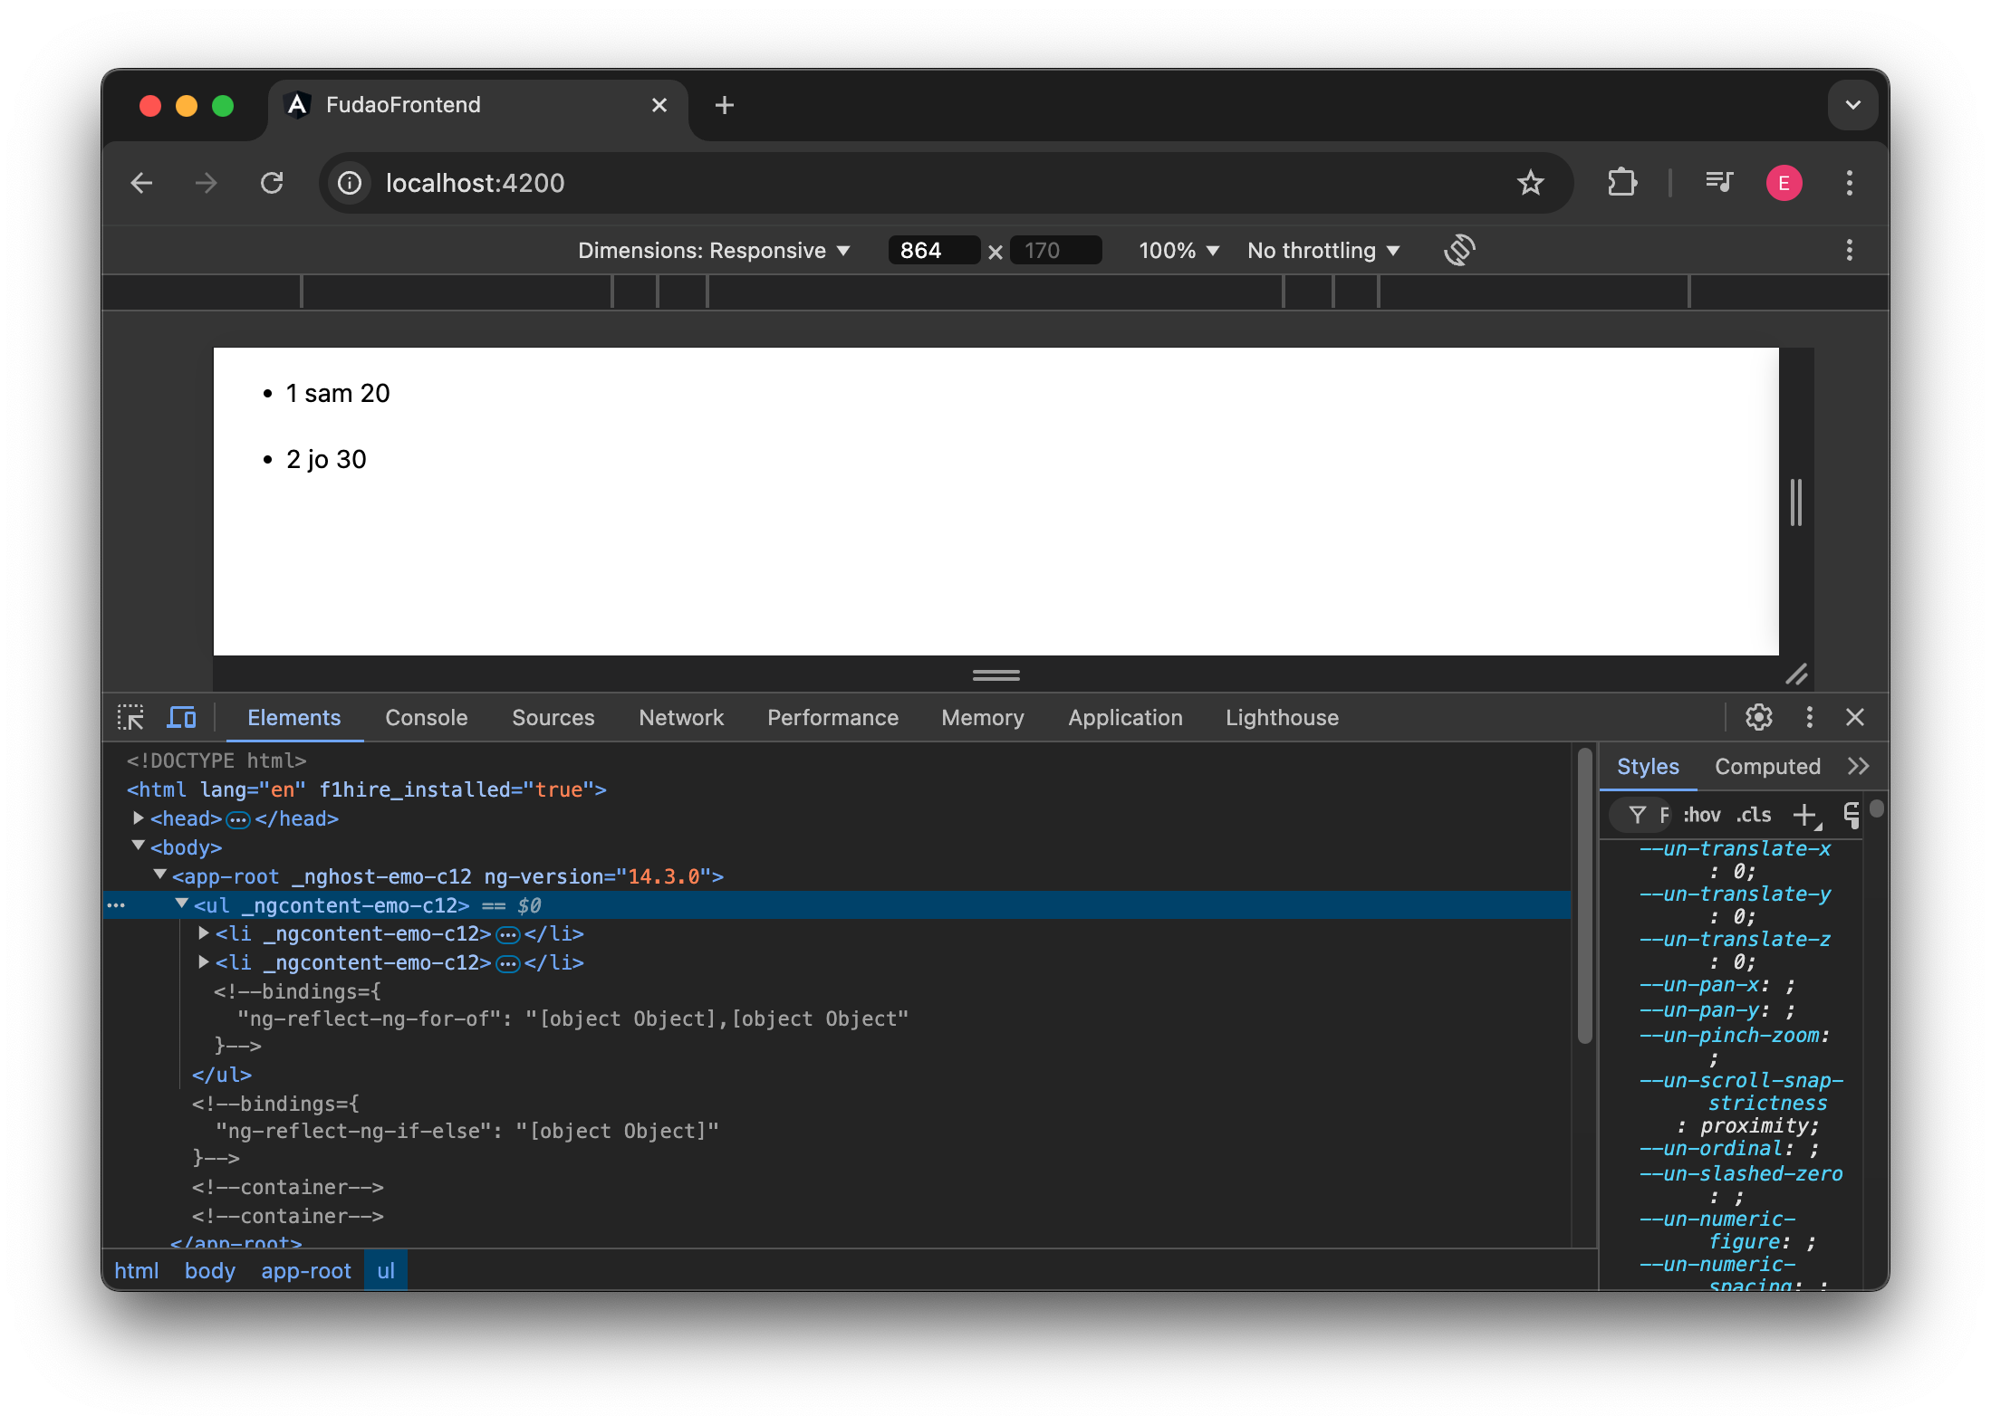Open the browser extensions icon
Screen dimensions: 1991x1425
click(1621, 182)
